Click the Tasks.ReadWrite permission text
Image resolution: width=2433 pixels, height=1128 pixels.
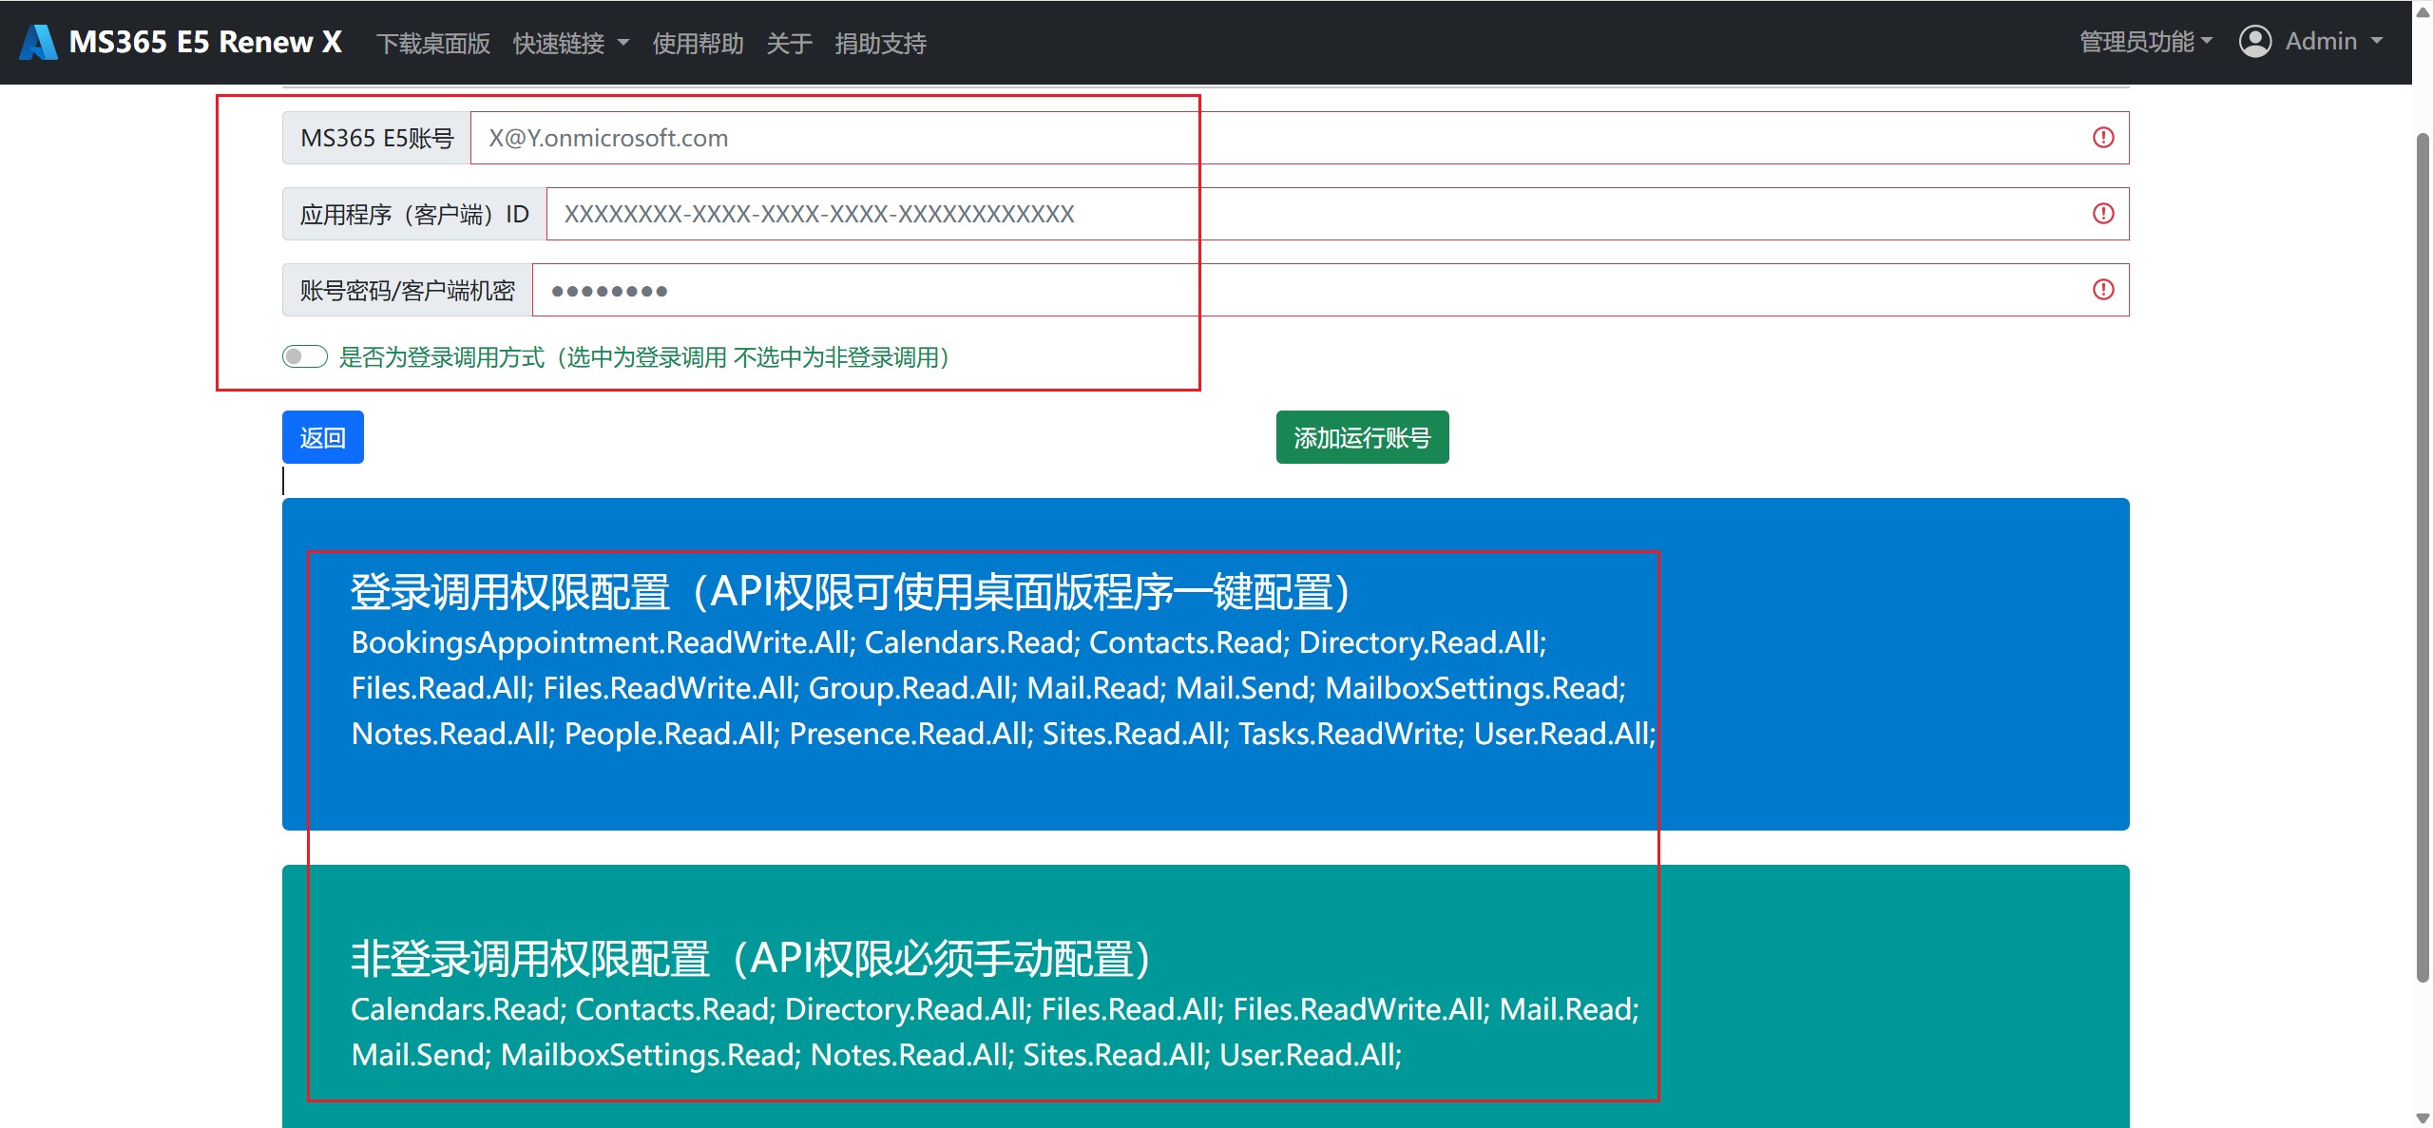click(x=1351, y=734)
